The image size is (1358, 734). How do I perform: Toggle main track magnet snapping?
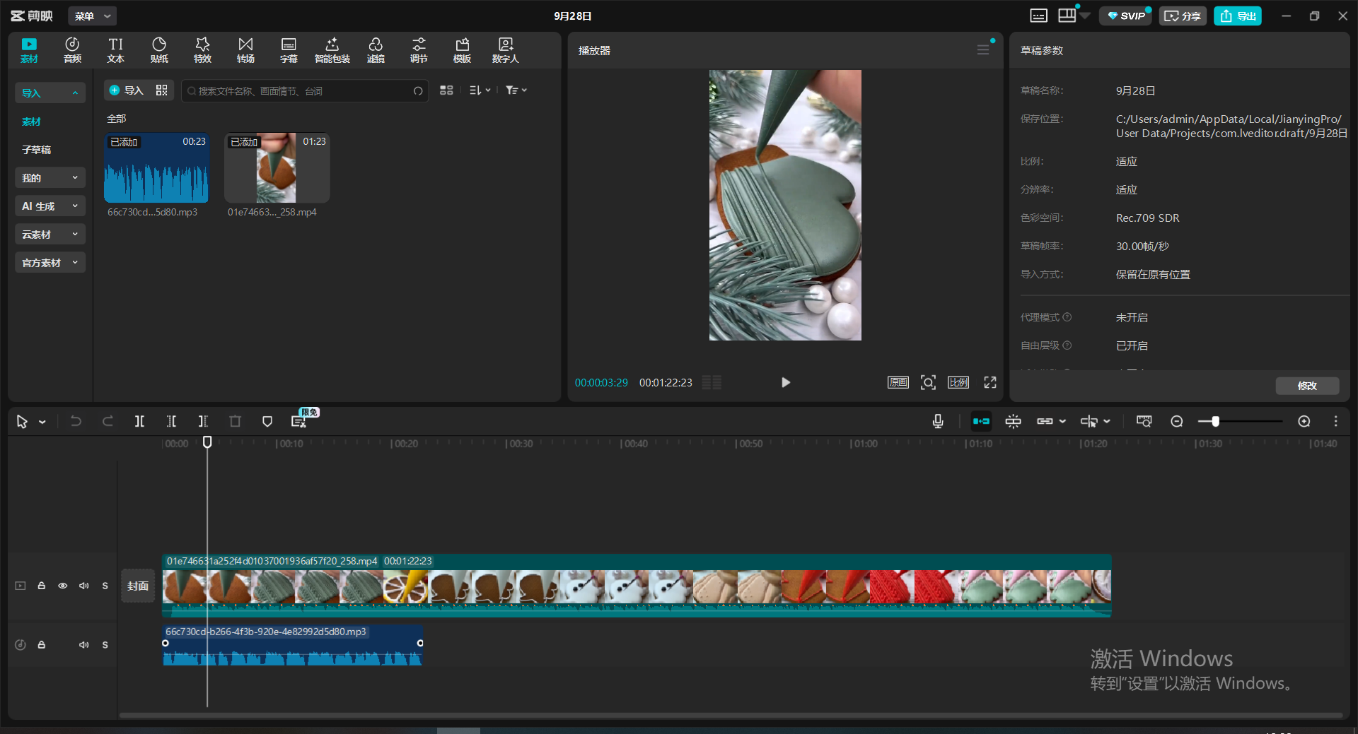coord(981,422)
